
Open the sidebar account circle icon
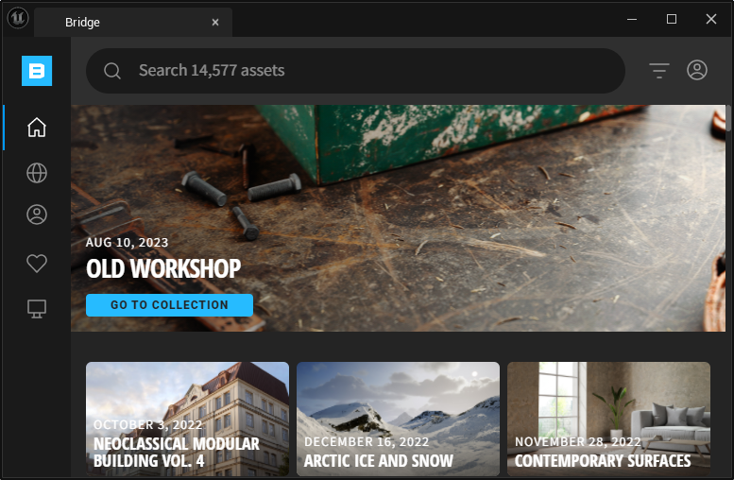point(37,215)
